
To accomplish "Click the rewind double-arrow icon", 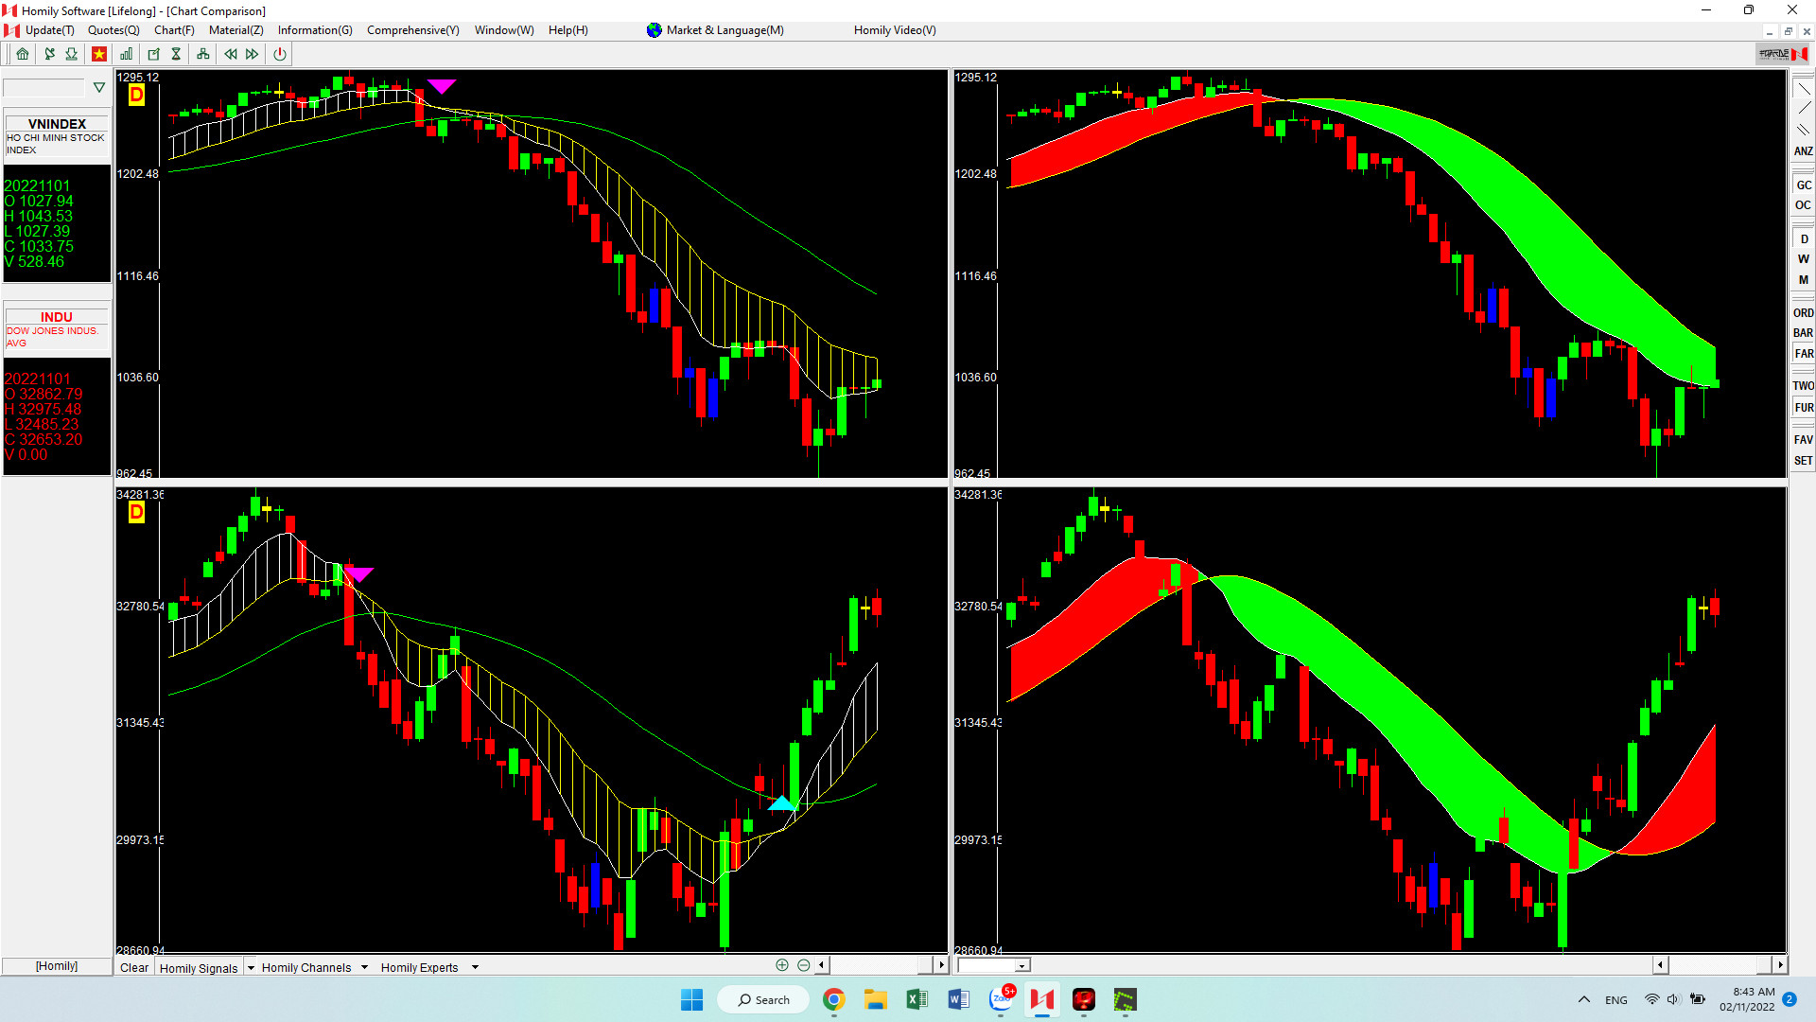I will click(230, 54).
